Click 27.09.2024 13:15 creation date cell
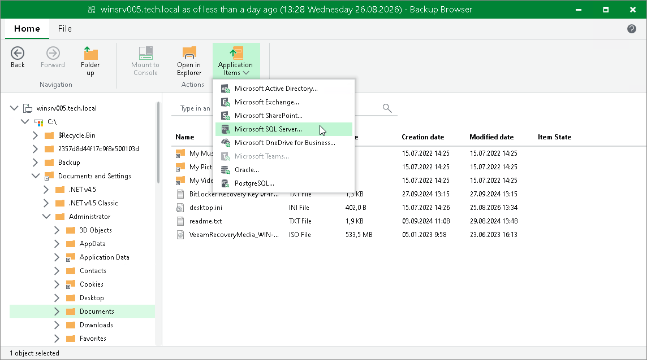Screen dimensions: 647x360 426,194
